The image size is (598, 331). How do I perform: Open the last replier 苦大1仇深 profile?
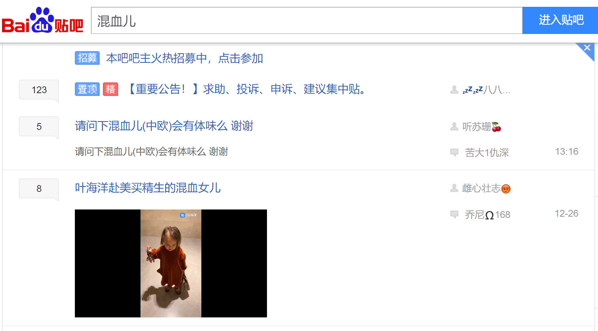point(487,153)
